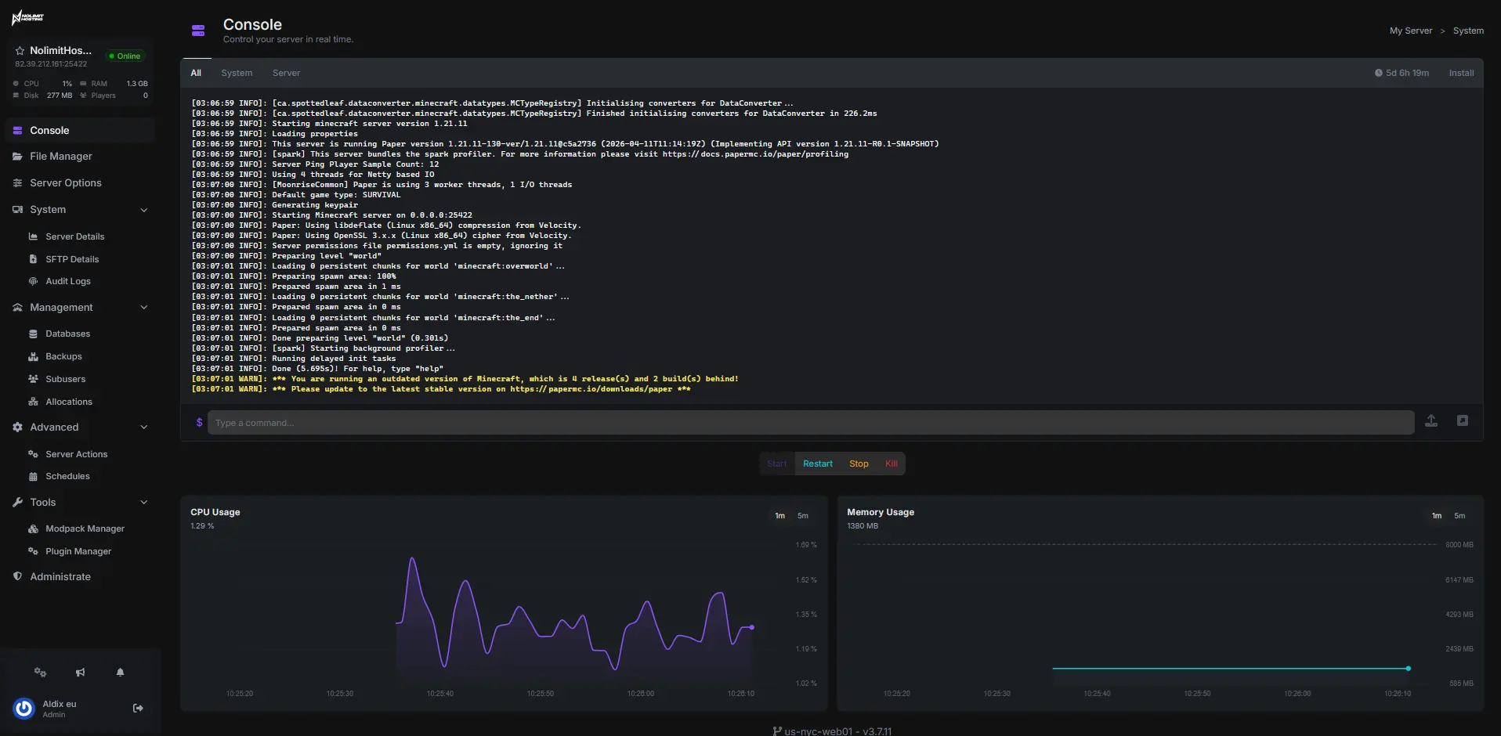Click the Advanced gear icon
Image resolution: width=1501 pixels, height=736 pixels.
pos(17,428)
